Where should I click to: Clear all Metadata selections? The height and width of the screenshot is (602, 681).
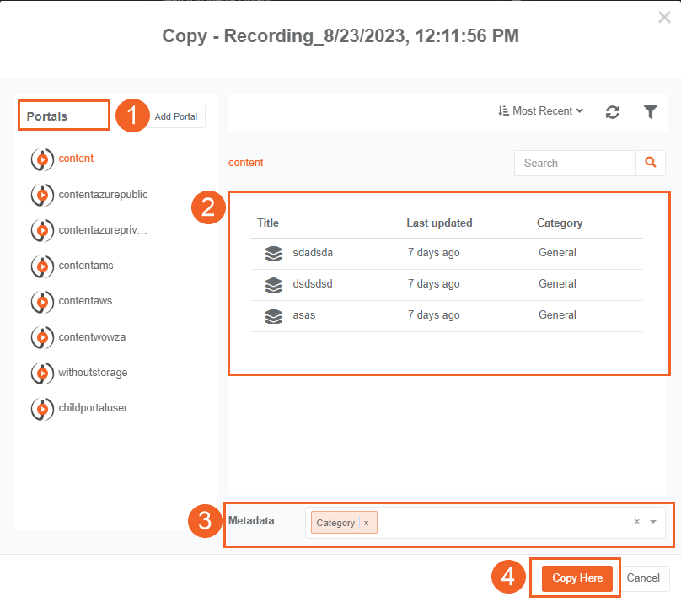click(637, 522)
